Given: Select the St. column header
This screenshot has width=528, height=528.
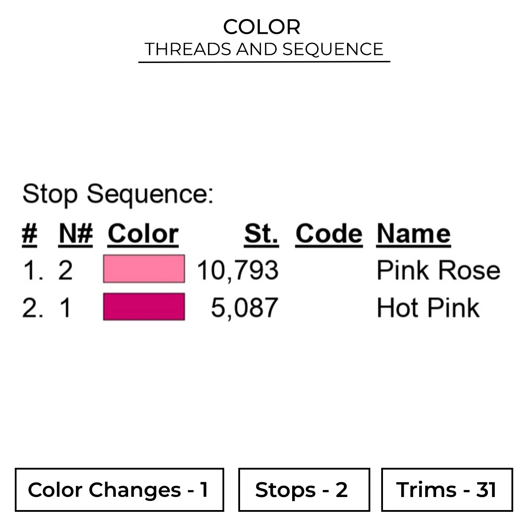Looking at the screenshot, I should click(x=261, y=234).
